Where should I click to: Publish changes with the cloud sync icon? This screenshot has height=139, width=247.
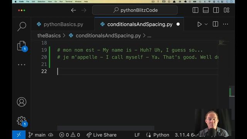pos(51,135)
